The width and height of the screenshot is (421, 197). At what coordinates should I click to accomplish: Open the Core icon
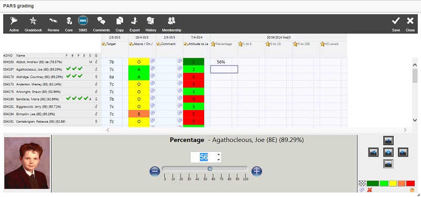click(x=69, y=20)
